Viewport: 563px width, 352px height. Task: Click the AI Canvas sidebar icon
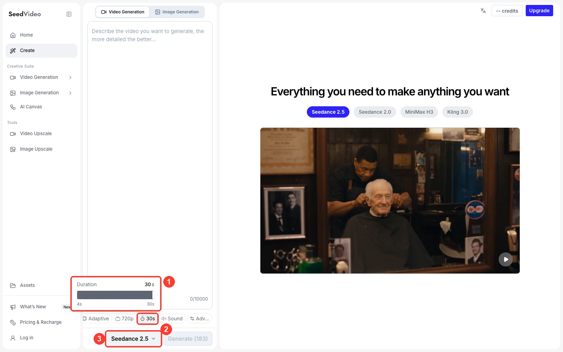pos(13,107)
